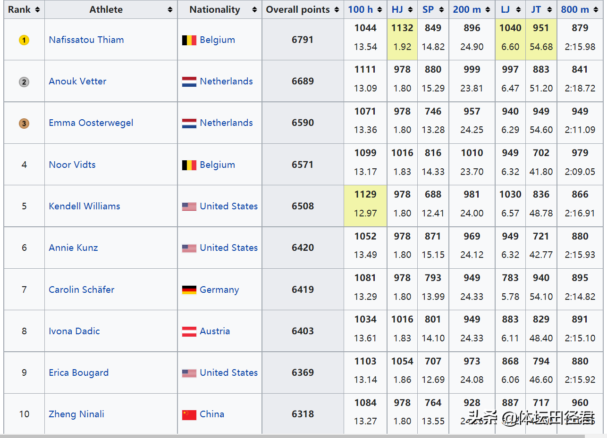
Task: Open Zheng Ninali athlete link
Action: 76,414
